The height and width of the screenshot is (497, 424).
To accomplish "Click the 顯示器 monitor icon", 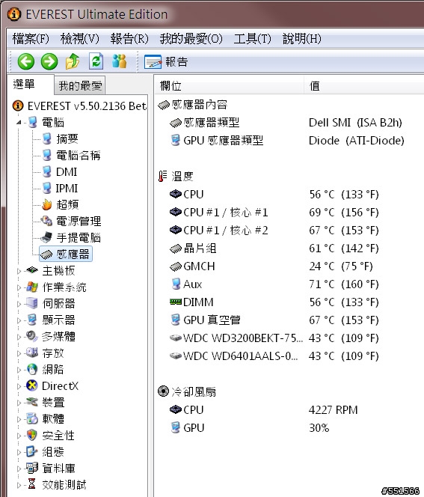I will coord(32,320).
